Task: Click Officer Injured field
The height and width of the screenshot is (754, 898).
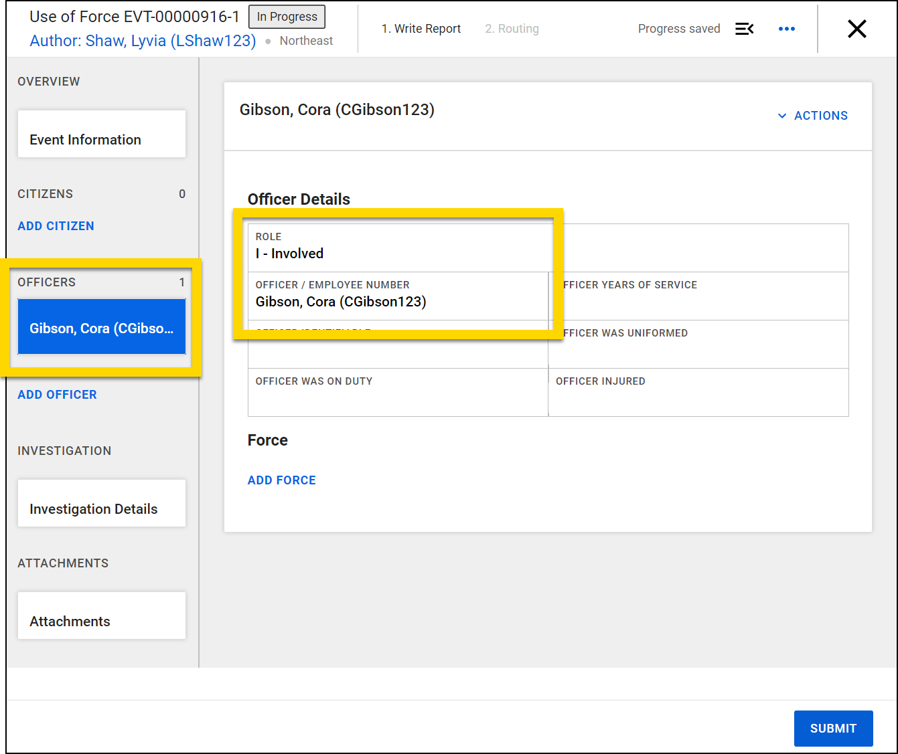Action: 698,392
